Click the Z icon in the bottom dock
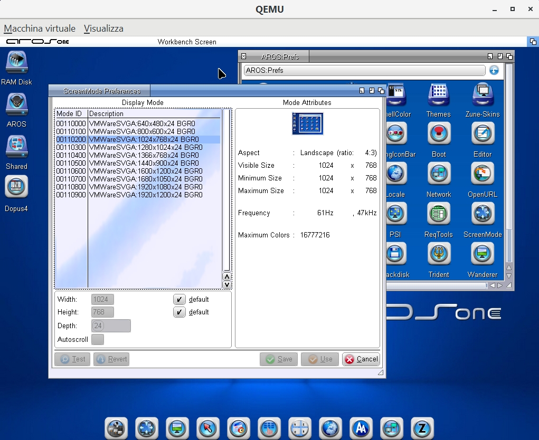Image resolution: width=539 pixels, height=440 pixels. (x=422, y=428)
